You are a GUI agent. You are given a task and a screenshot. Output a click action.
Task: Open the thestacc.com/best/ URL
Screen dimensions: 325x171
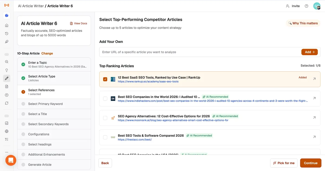(x=135, y=140)
